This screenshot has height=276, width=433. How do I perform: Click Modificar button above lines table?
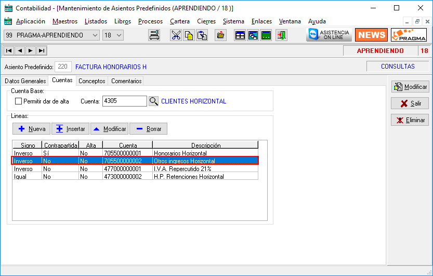tap(109, 128)
